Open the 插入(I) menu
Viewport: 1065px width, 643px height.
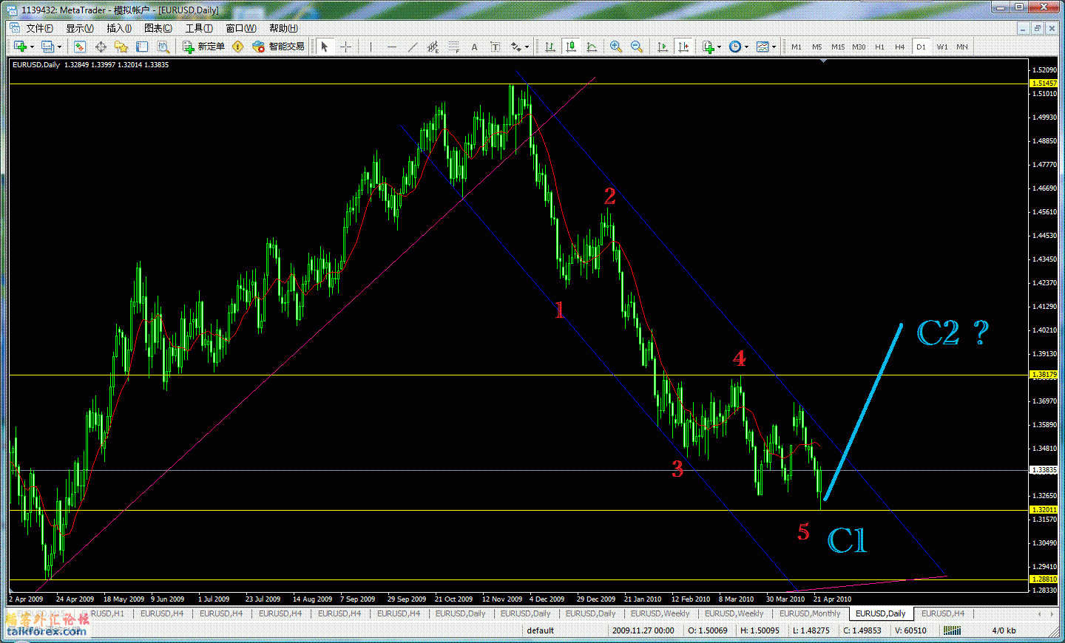point(119,28)
